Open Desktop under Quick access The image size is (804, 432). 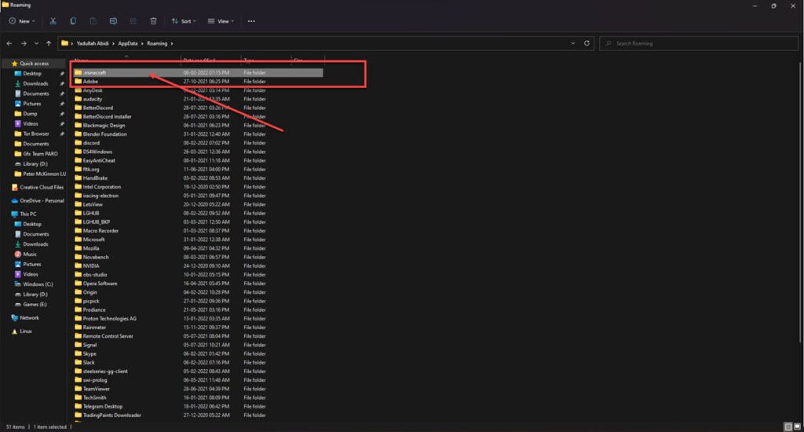31,73
